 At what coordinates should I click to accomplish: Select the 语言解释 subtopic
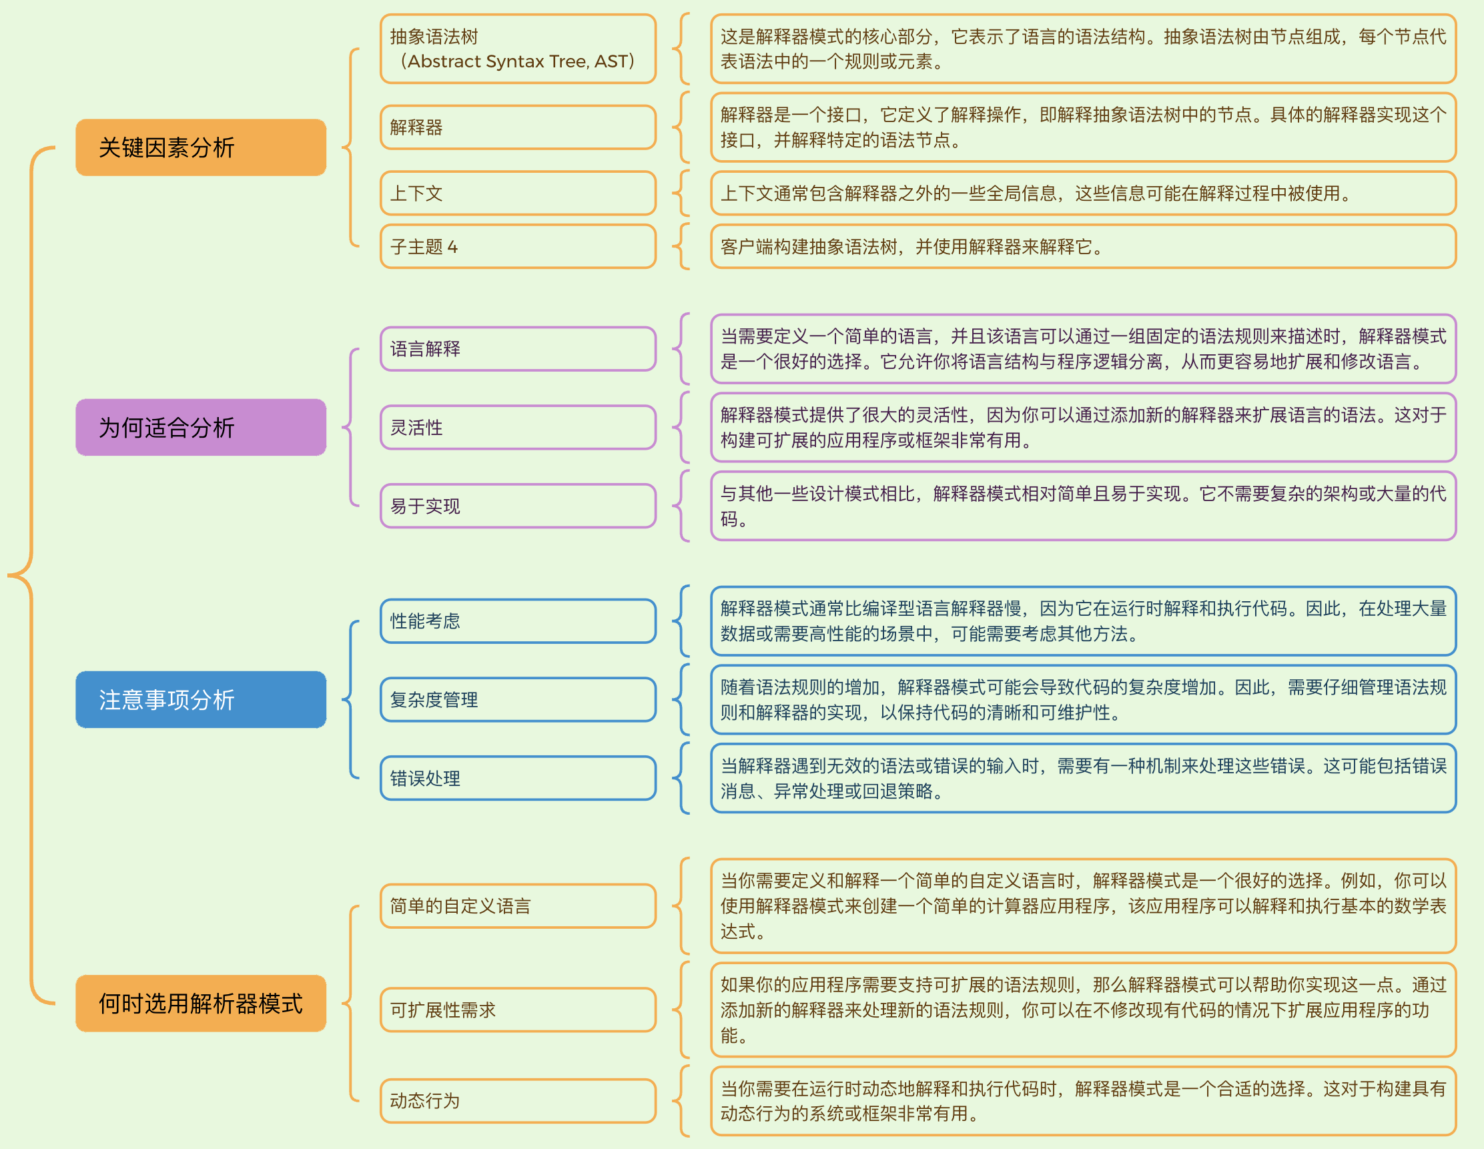[518, 349]
